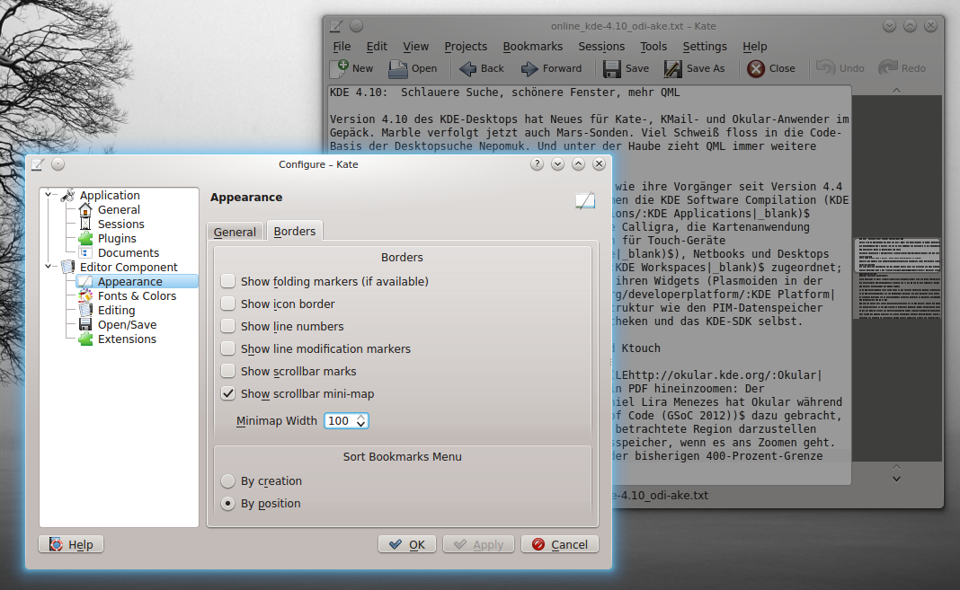Click the Cancel button

(x=559, y=544)
